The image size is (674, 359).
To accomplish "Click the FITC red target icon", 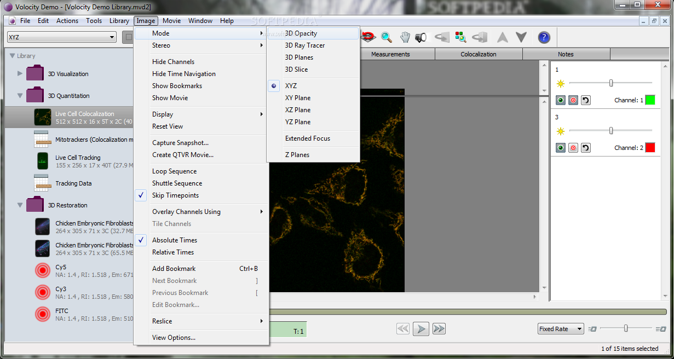I will click(43, 314).
